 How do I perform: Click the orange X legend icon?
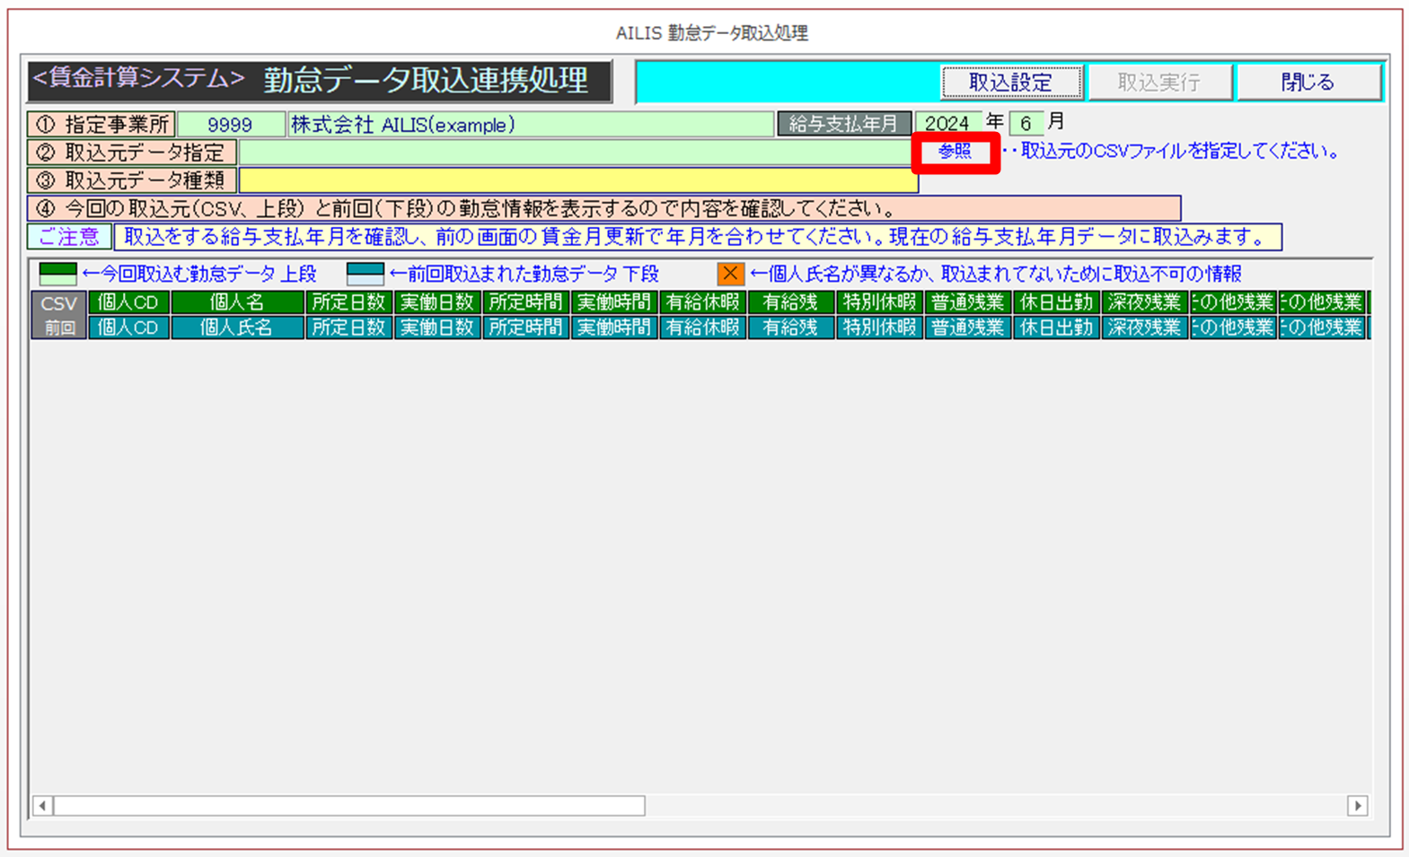(x=730, y=274)
